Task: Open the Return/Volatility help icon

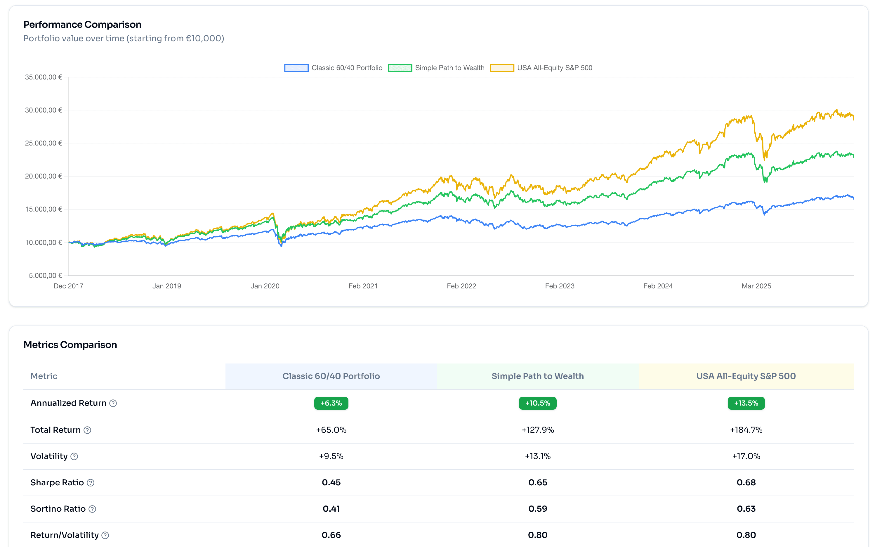Action: (x=105, y=535)
